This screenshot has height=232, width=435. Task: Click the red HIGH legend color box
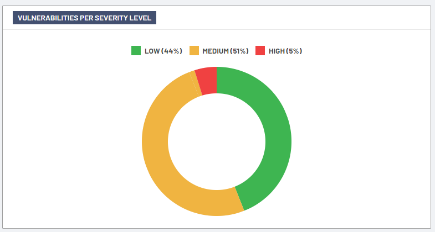(260, 51)
